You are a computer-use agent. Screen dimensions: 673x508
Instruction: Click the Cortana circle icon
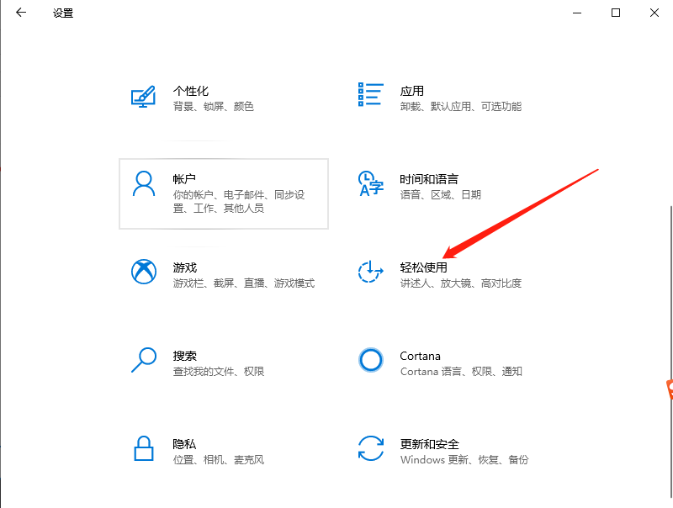coord(369,360)
